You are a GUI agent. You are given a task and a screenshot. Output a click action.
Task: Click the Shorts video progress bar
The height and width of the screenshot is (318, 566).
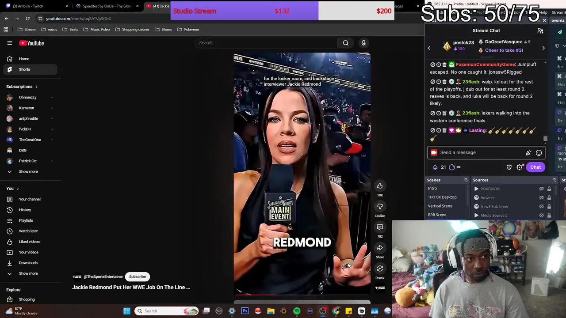coord(302,294)
